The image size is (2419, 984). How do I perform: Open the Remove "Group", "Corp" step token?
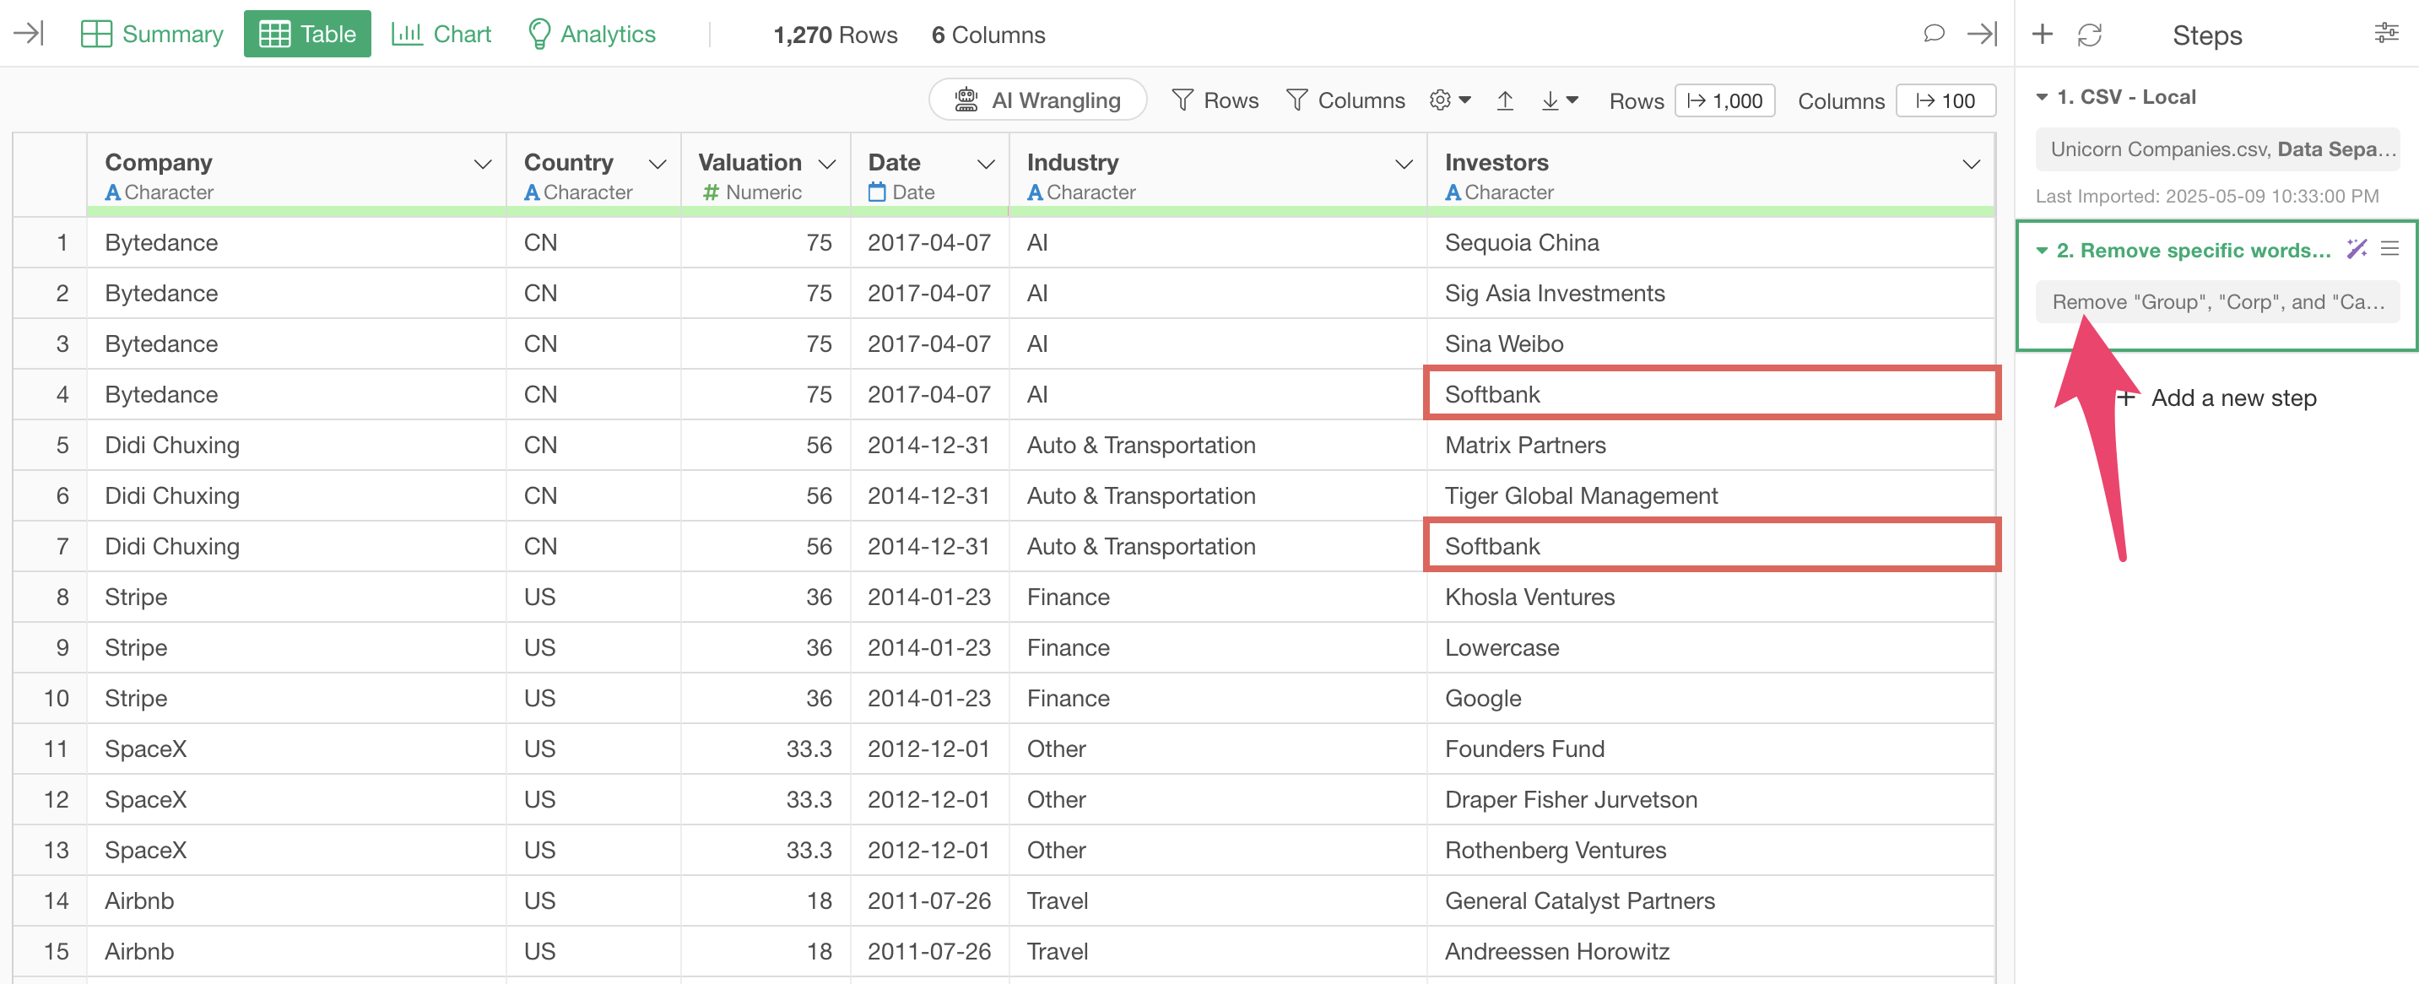pyautogui.click(x=2217, y=302)
